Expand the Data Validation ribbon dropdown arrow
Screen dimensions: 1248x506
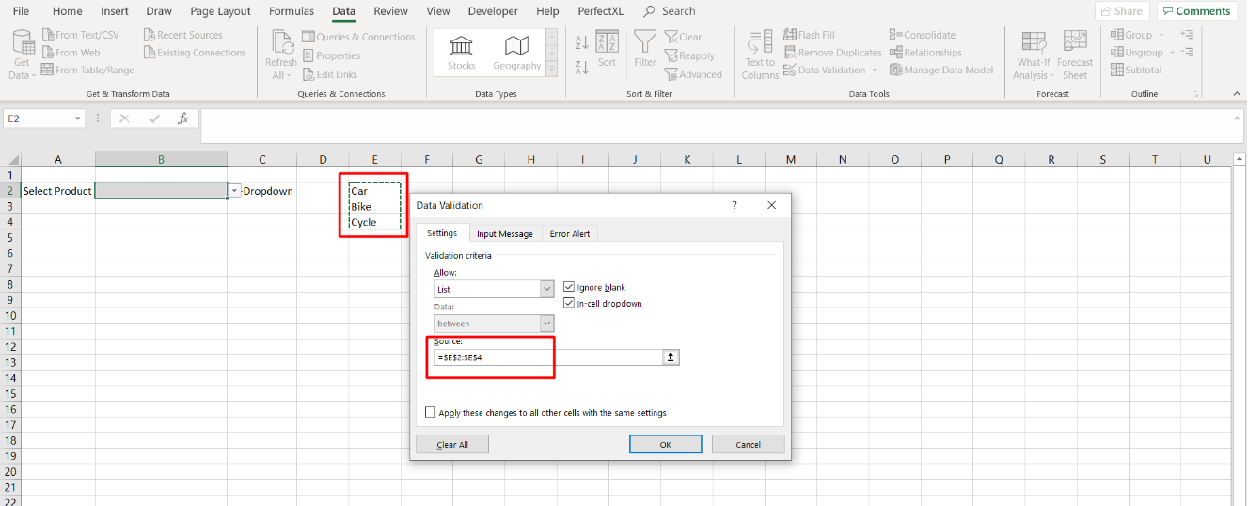tap(874, 71)
